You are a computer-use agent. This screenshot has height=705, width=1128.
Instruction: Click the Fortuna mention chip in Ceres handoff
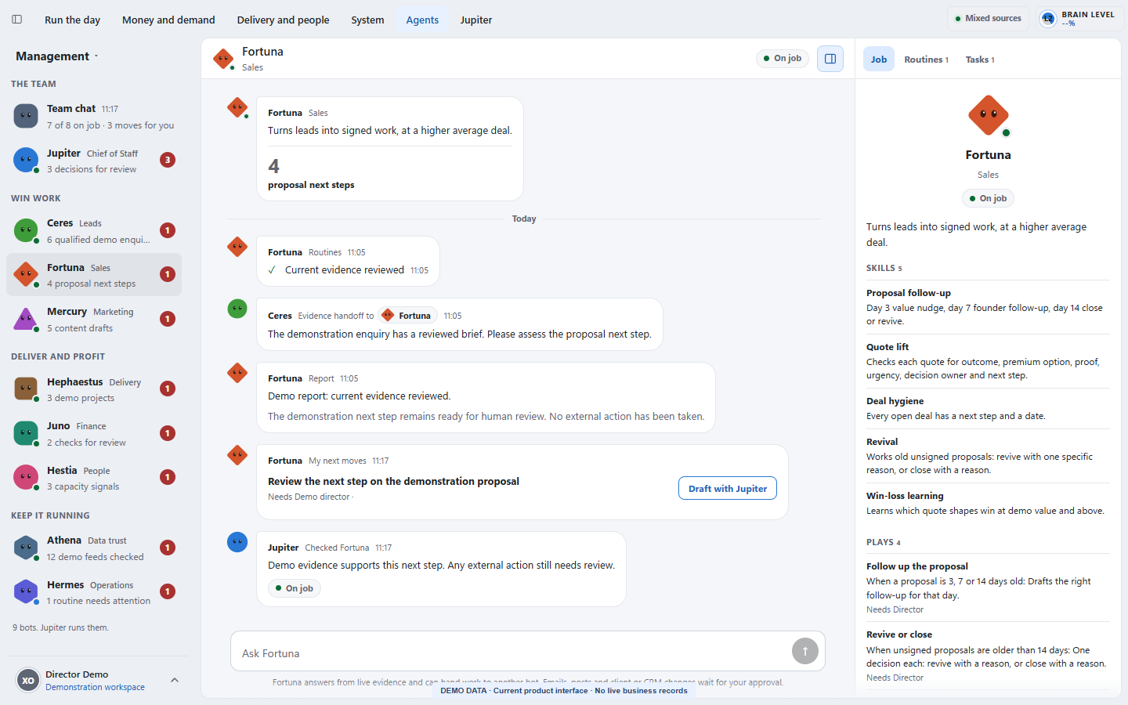click(407, 316)
